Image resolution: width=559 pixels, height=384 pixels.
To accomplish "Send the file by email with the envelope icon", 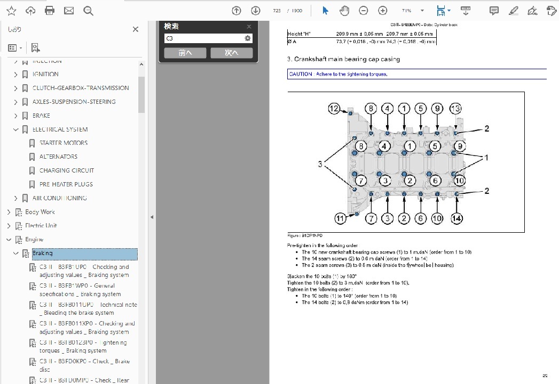I will 69,11.
